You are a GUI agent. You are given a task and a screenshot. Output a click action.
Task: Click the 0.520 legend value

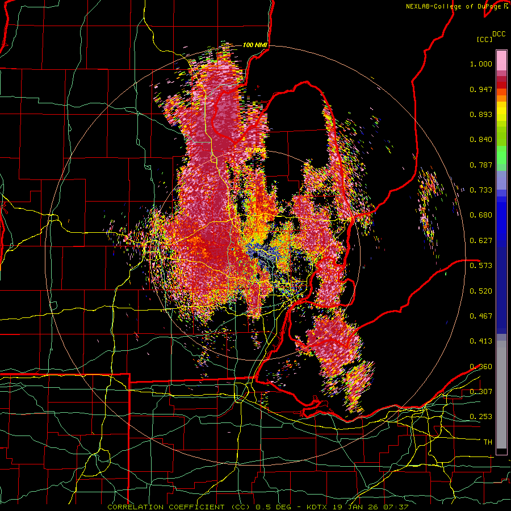[481, 291]
